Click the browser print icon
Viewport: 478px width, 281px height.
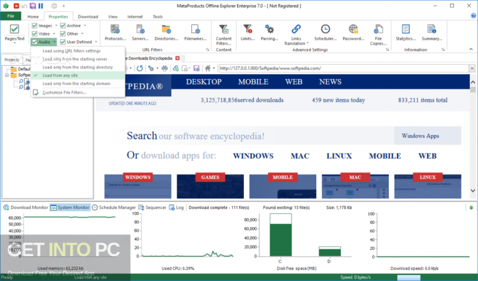[164, 68]
